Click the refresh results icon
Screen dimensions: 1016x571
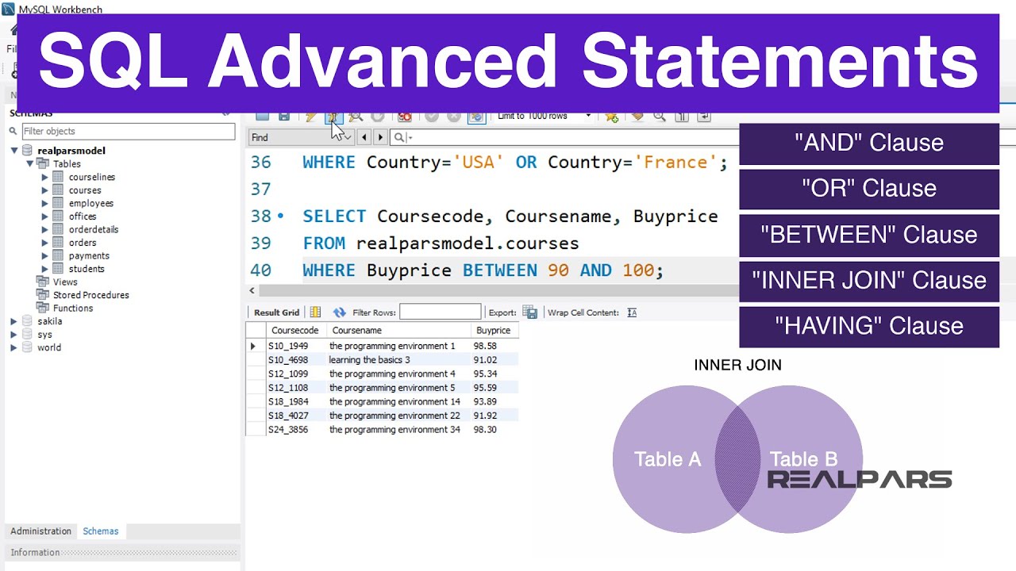(x=340, y=312)
